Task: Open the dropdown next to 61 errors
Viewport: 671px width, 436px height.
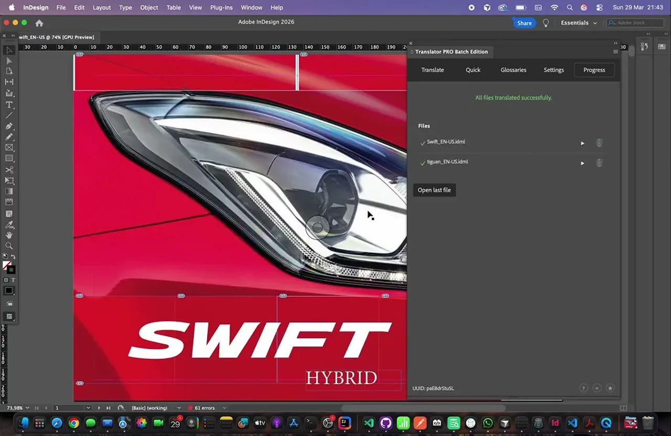Action: point(224,408)
